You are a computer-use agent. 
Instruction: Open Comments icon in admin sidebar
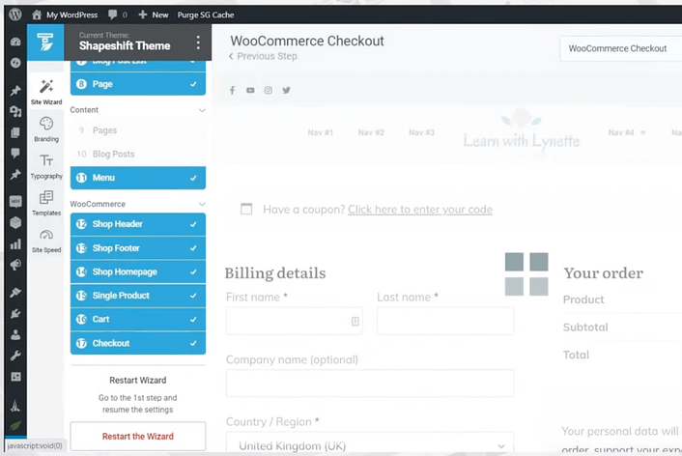[15, 154]
